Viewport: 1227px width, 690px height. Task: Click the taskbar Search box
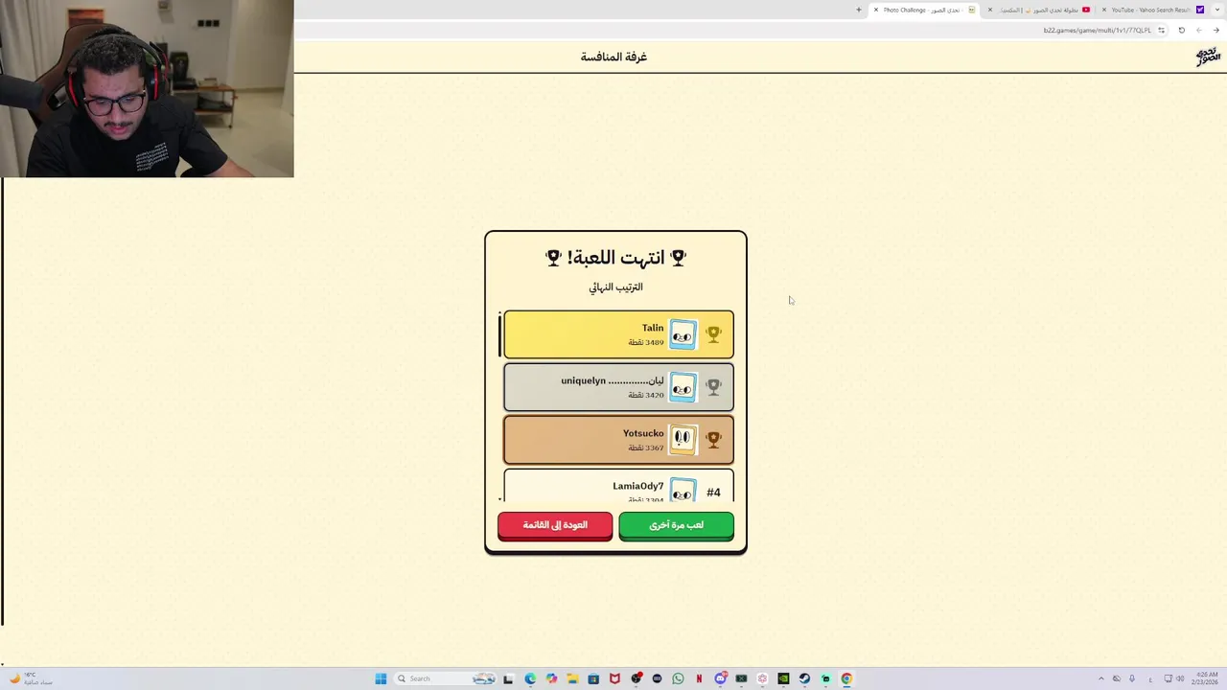click(445, 678)
